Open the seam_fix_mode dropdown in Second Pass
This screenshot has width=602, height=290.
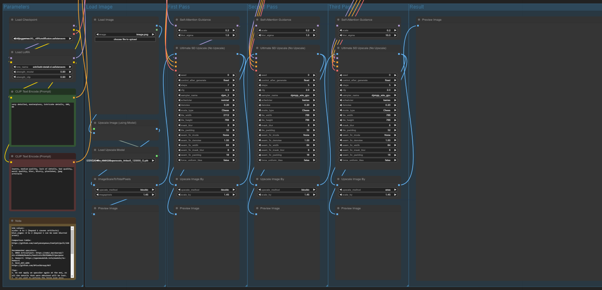click(286, 135)
